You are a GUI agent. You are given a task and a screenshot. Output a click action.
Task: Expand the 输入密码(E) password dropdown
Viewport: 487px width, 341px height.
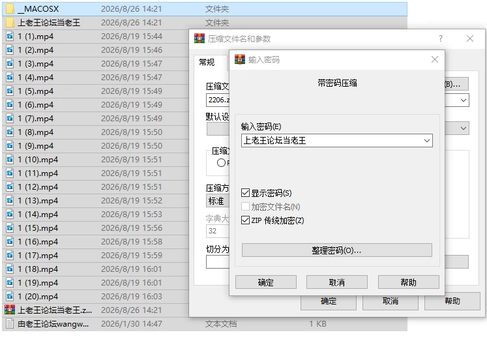(427, 141)
